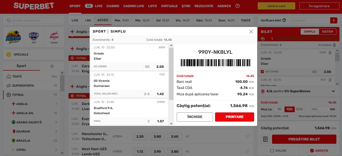The image size is (342, 156).
Task: Open the Miami Bros game icon
Action: coord(13,37)
